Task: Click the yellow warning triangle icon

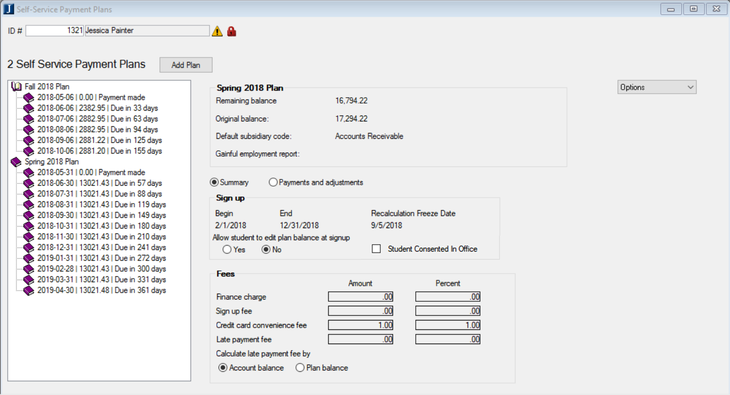Action: click(217, 31)
